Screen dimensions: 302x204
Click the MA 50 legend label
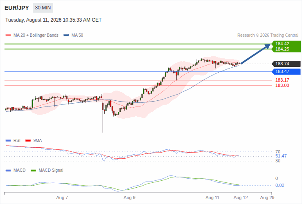[77, 35]
